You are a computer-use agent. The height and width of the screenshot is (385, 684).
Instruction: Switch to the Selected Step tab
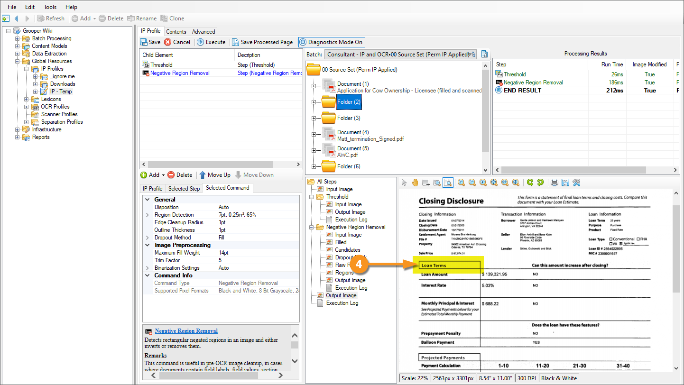pos(185,189)
